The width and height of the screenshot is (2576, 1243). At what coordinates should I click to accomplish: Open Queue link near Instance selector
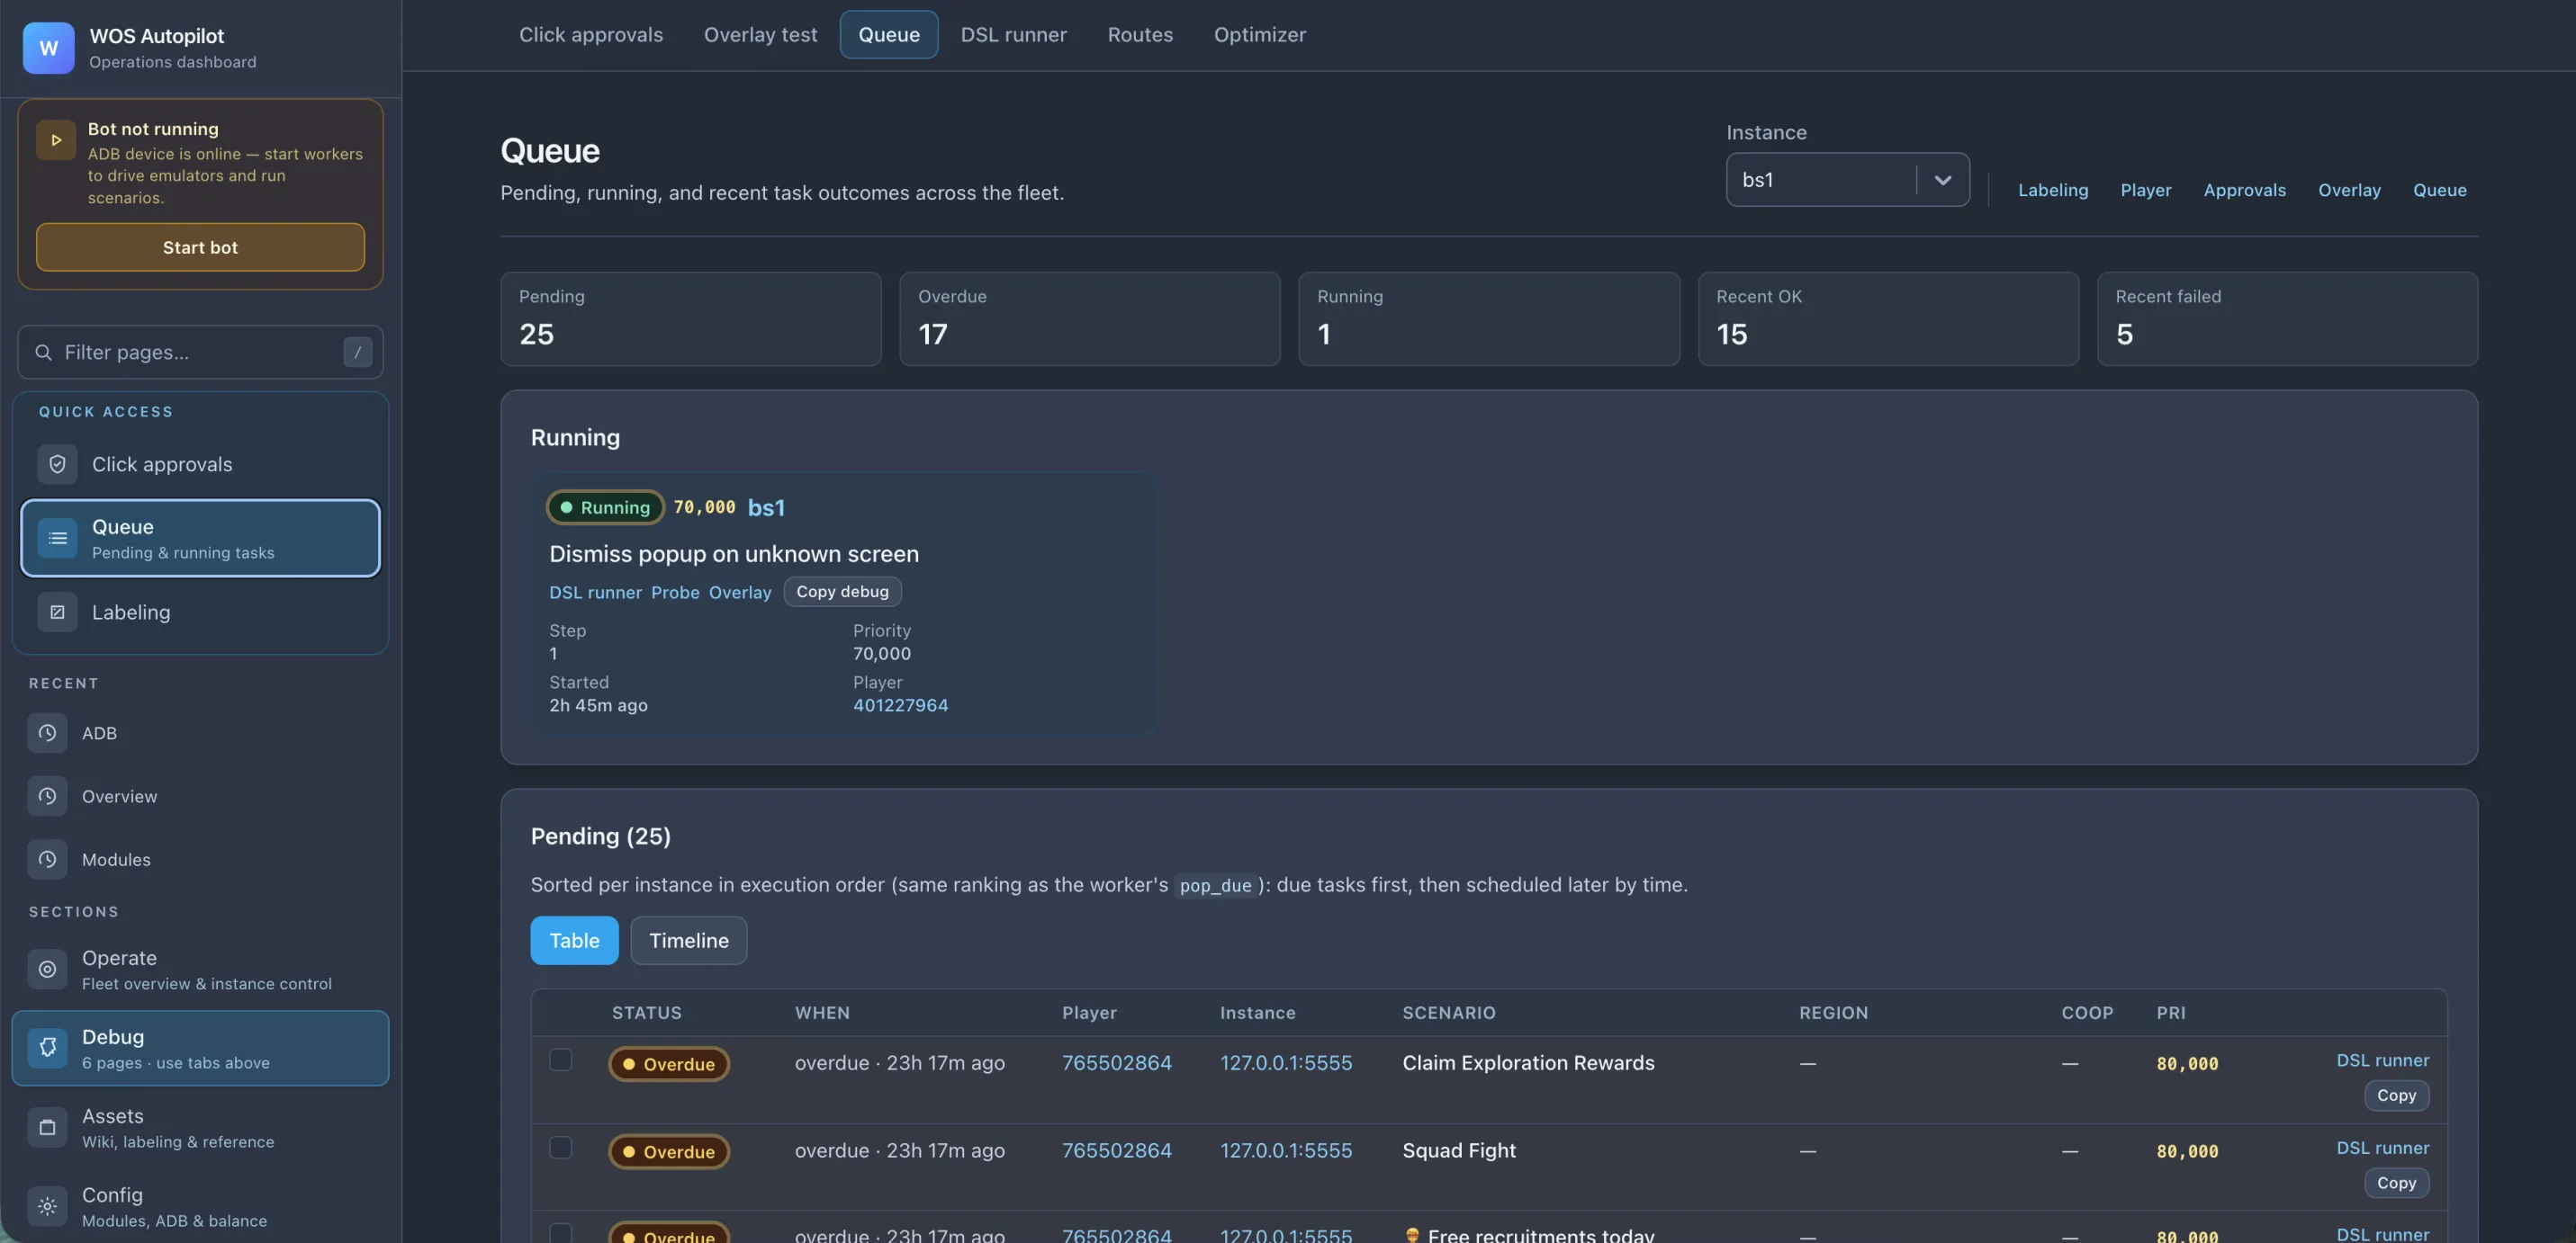click(2439, 190)
